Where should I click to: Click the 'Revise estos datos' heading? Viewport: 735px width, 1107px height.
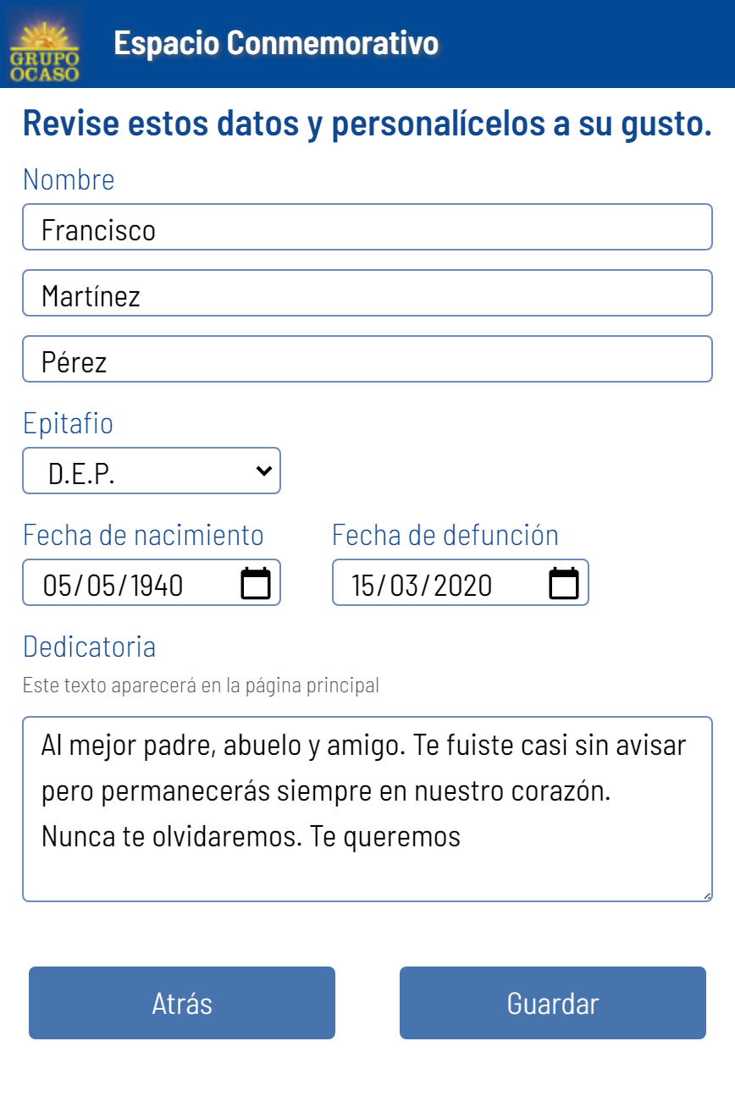point(367,124)
